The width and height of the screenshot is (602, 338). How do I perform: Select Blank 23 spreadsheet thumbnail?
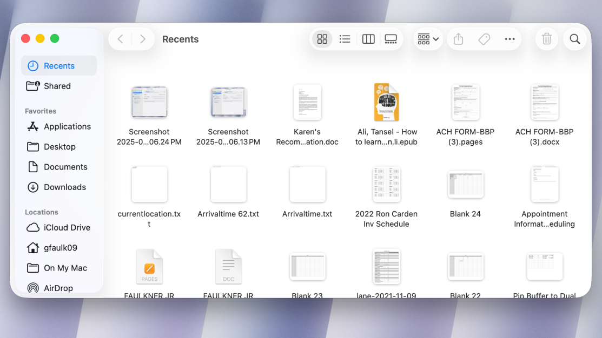point(308,267)
